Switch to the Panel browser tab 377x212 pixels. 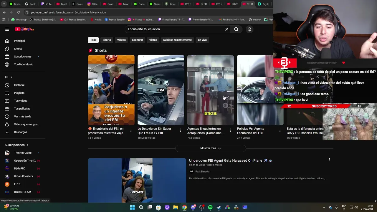(x=62, y=4)
